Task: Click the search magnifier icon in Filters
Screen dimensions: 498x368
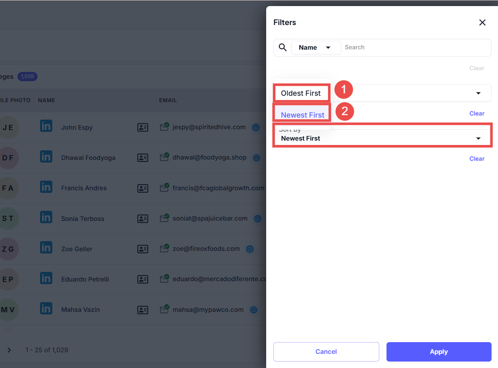Action: (x=283, y=48)
